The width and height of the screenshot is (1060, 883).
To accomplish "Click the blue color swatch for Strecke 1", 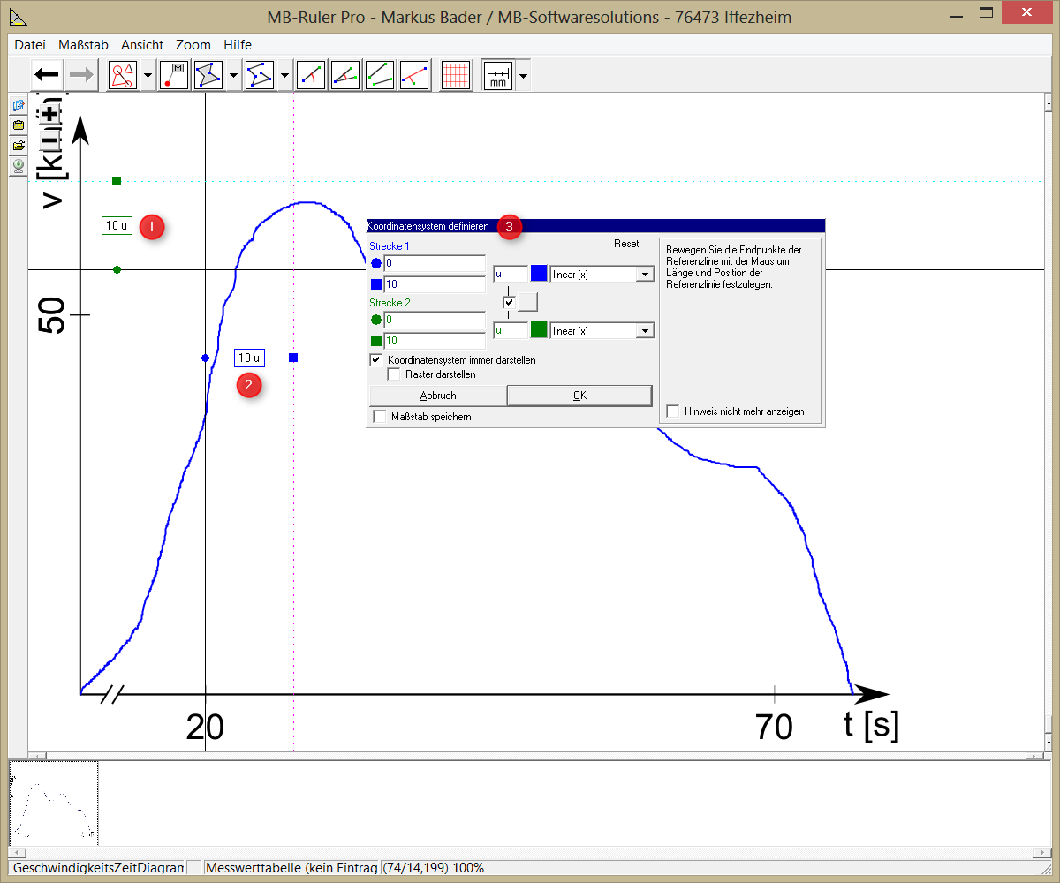I will tap(539, 274).
